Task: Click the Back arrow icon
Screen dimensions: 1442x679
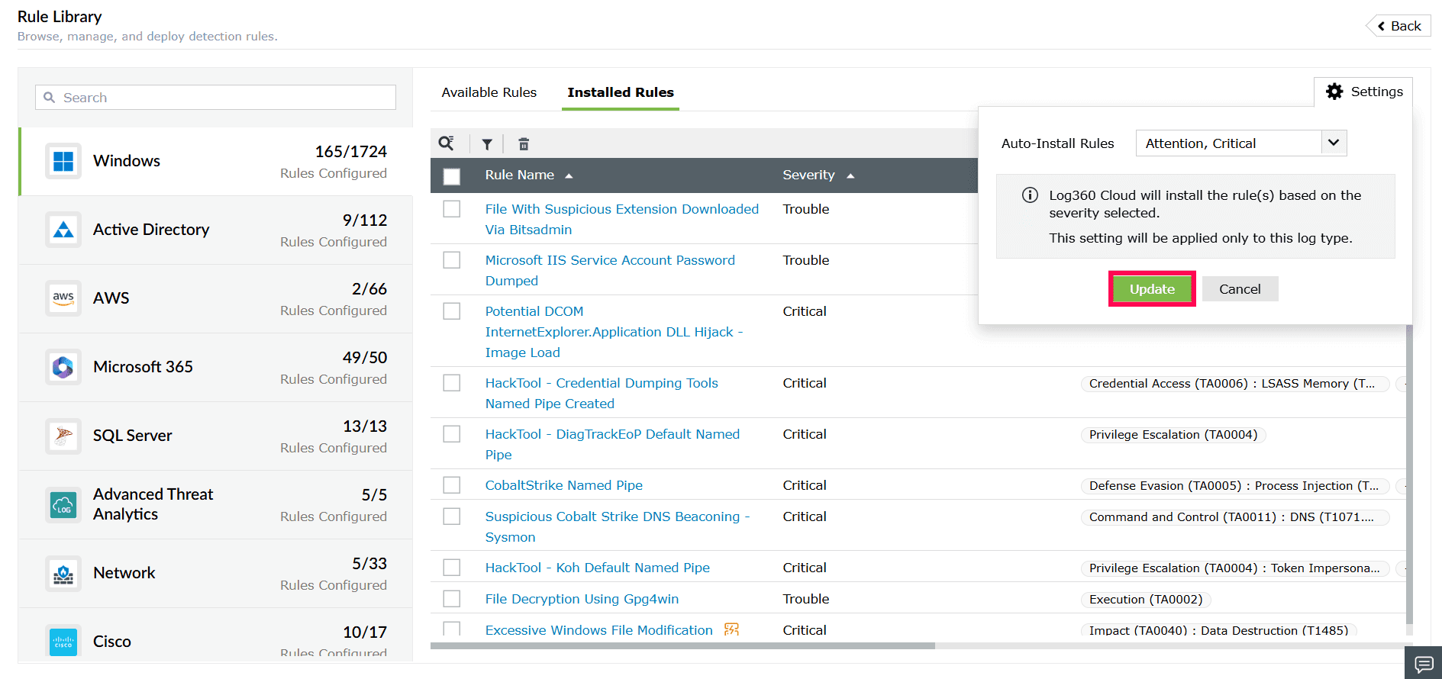Action: tap(1381, 26)
